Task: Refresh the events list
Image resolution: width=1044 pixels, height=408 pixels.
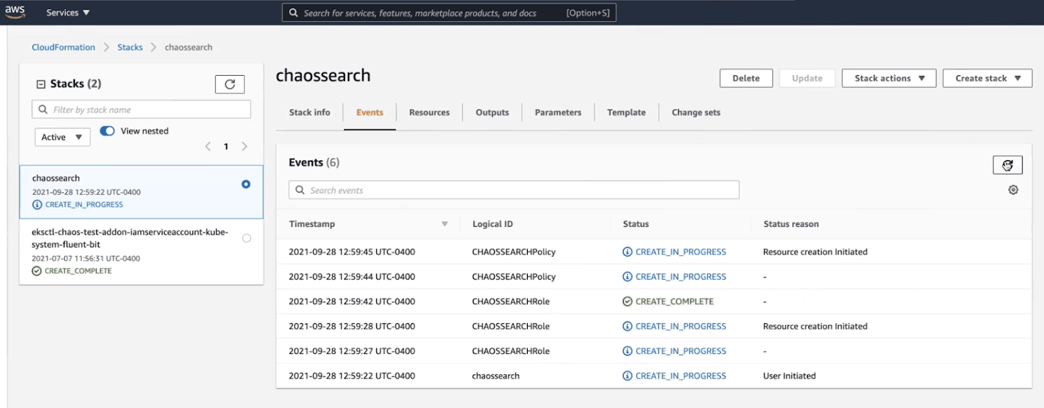Action: (1007, 165)
